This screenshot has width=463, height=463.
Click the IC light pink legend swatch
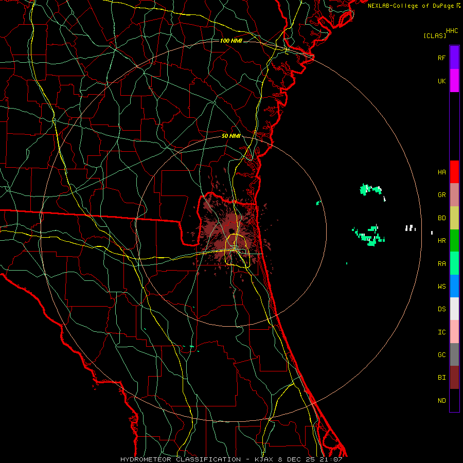(454, 332)
